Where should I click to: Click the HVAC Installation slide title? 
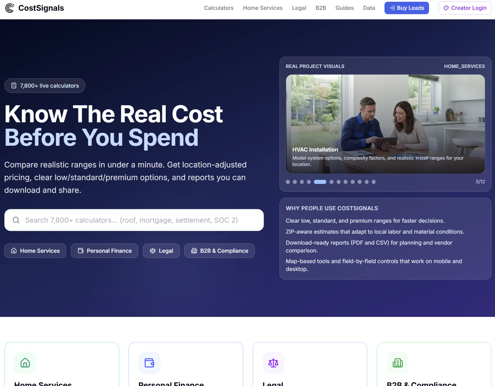(x=315, y=149)
